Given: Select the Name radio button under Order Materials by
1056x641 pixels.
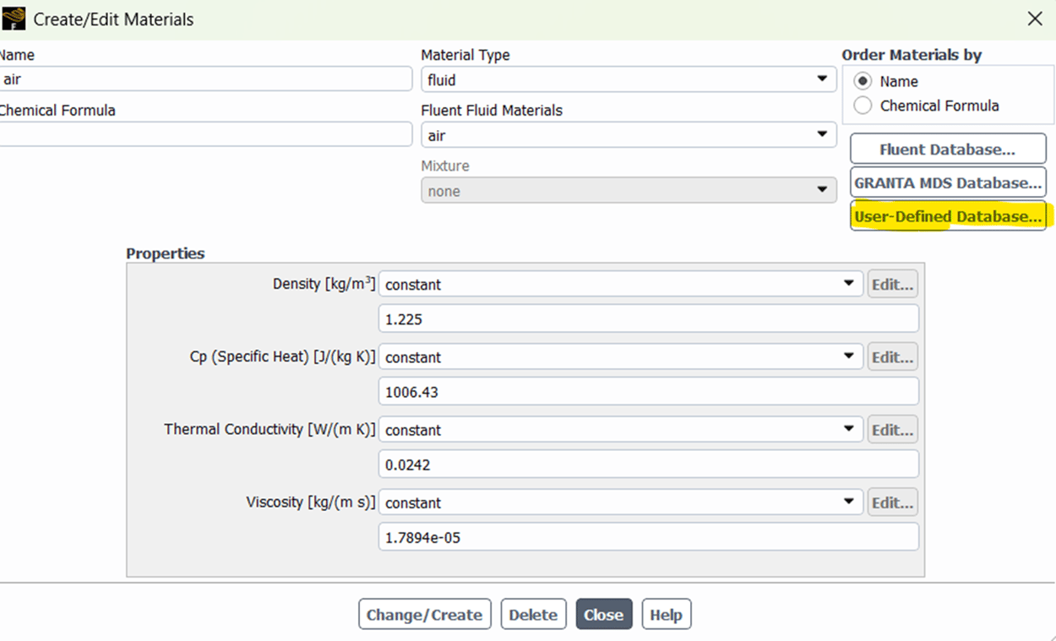Looking at the screenshot, I should (863, 80).
